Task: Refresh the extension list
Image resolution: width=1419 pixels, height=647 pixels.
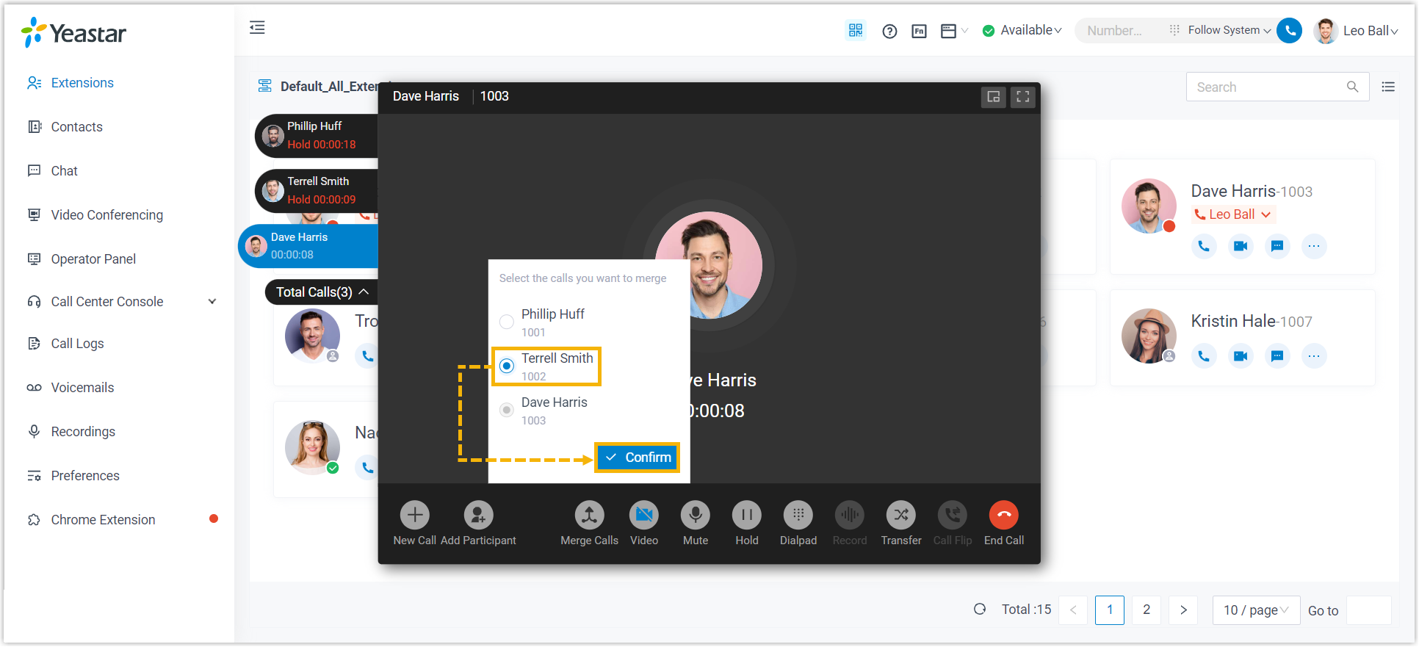Action: (980, 609)
